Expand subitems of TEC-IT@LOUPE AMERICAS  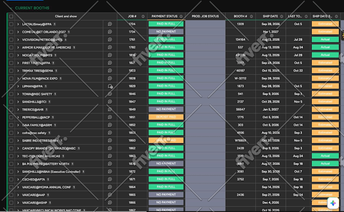tap(18, 156)
